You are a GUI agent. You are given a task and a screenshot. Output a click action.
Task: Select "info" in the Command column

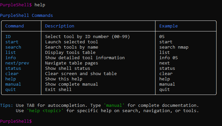point(11,58)
